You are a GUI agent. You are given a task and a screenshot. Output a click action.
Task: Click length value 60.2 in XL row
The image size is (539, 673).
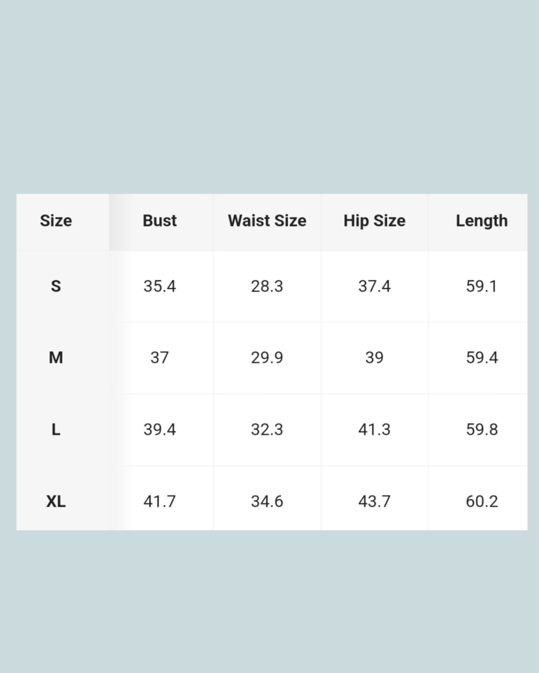481,501
